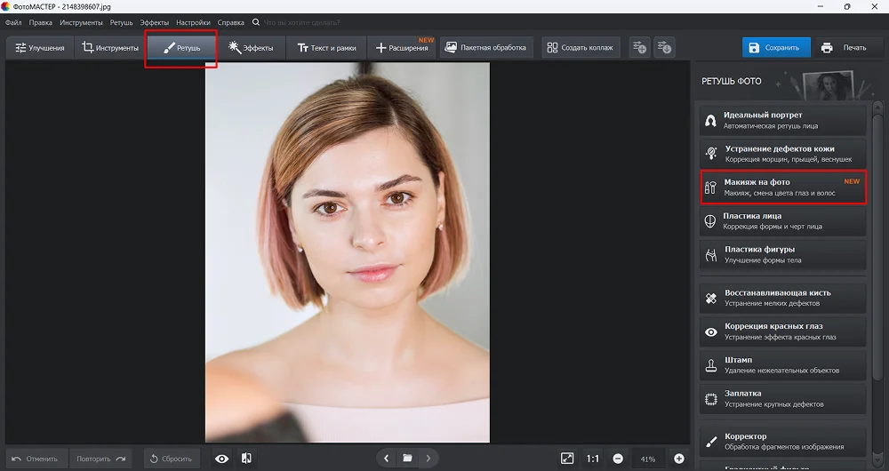The image size is (889, 471).
Task: Click the 41% zoom value
Action: coord(647,459)
